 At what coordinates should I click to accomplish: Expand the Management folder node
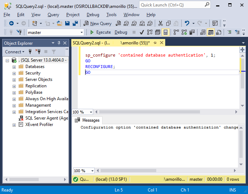[14, 106]
